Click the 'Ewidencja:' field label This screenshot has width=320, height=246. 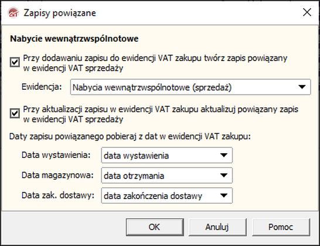42,87
